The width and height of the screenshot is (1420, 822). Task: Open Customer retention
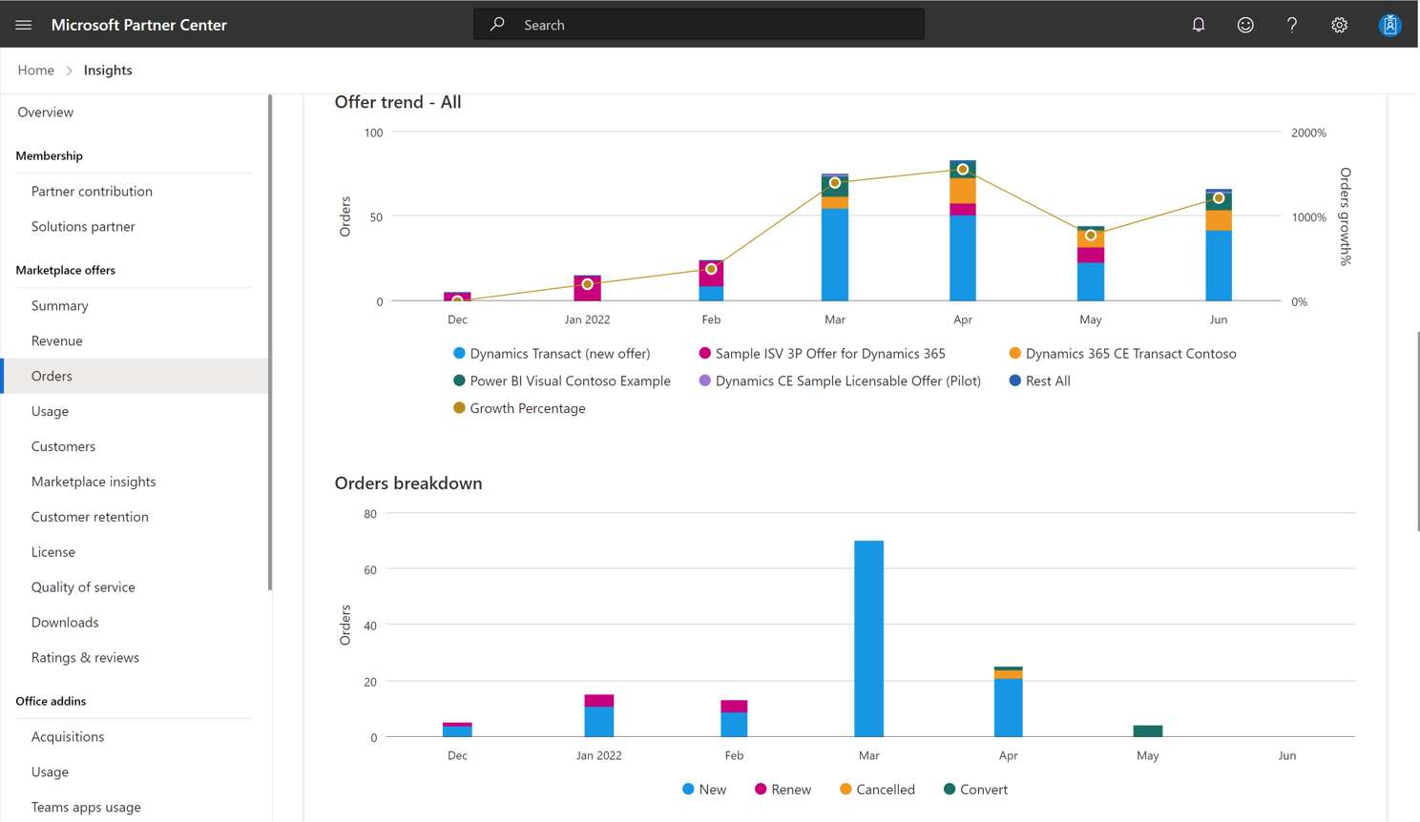pos(90,518)
